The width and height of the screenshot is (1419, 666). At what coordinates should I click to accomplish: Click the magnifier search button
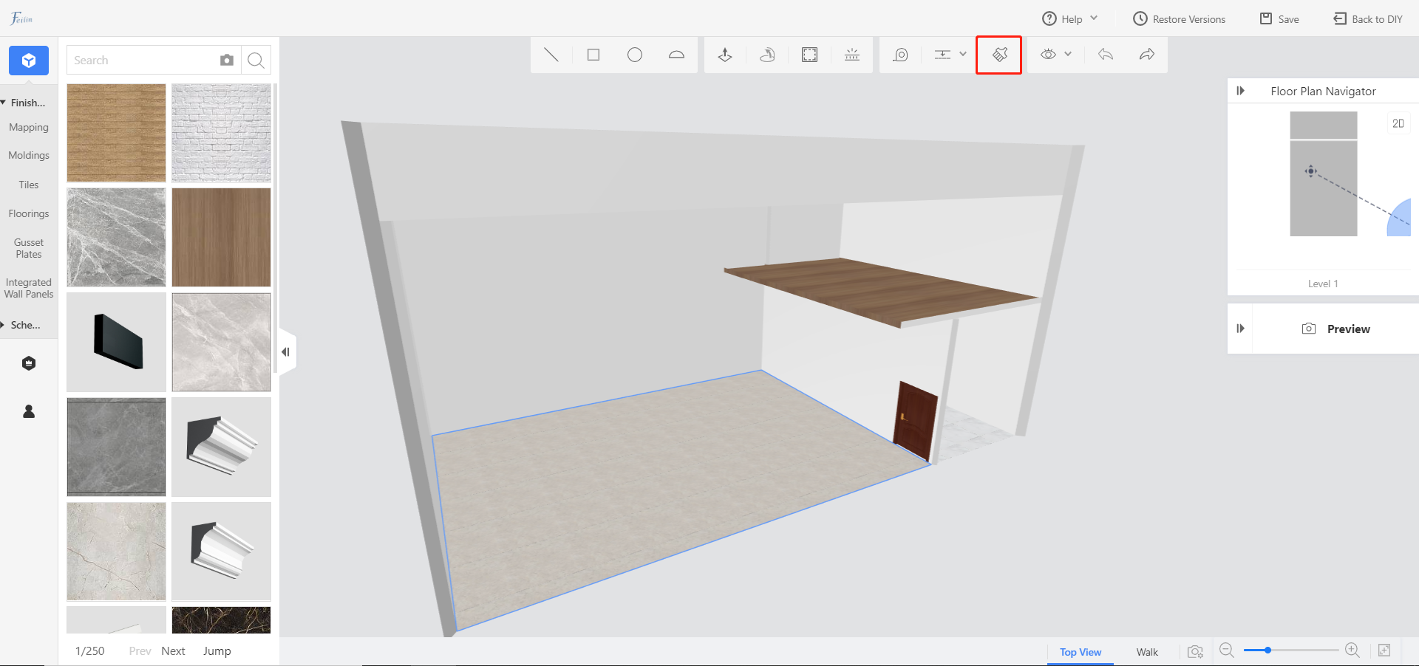[256, 61]
